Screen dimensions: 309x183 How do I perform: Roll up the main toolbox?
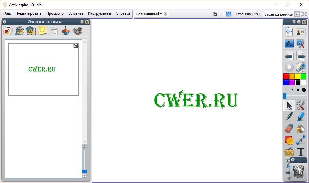click(299, 22)
